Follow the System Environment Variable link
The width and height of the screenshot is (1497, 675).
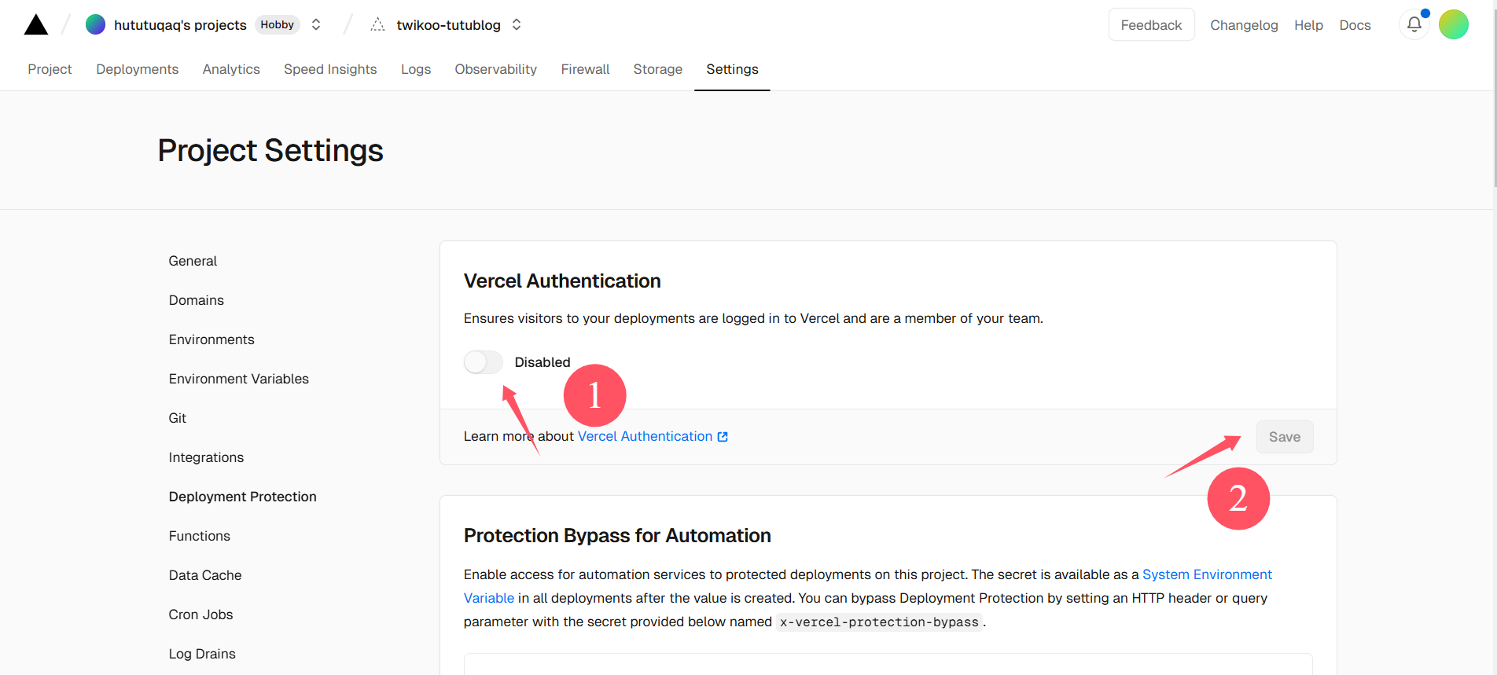(x=1206, y=574)
